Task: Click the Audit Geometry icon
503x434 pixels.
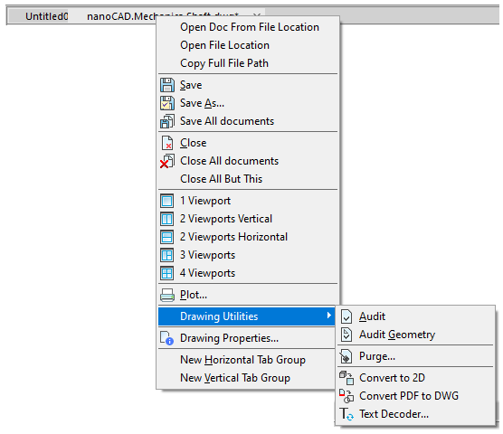Action: point(346,335)
